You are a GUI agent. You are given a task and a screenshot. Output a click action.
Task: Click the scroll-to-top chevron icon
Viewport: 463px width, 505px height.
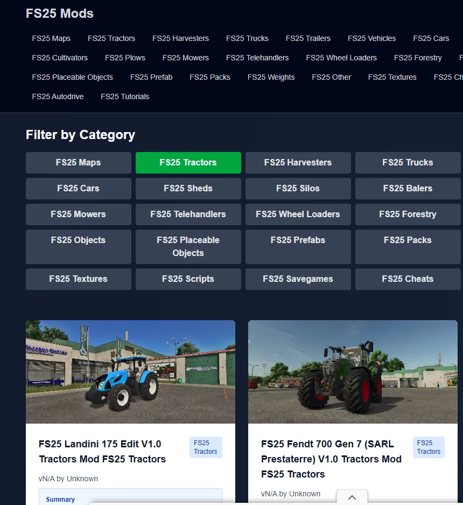(x=352, y=497)
